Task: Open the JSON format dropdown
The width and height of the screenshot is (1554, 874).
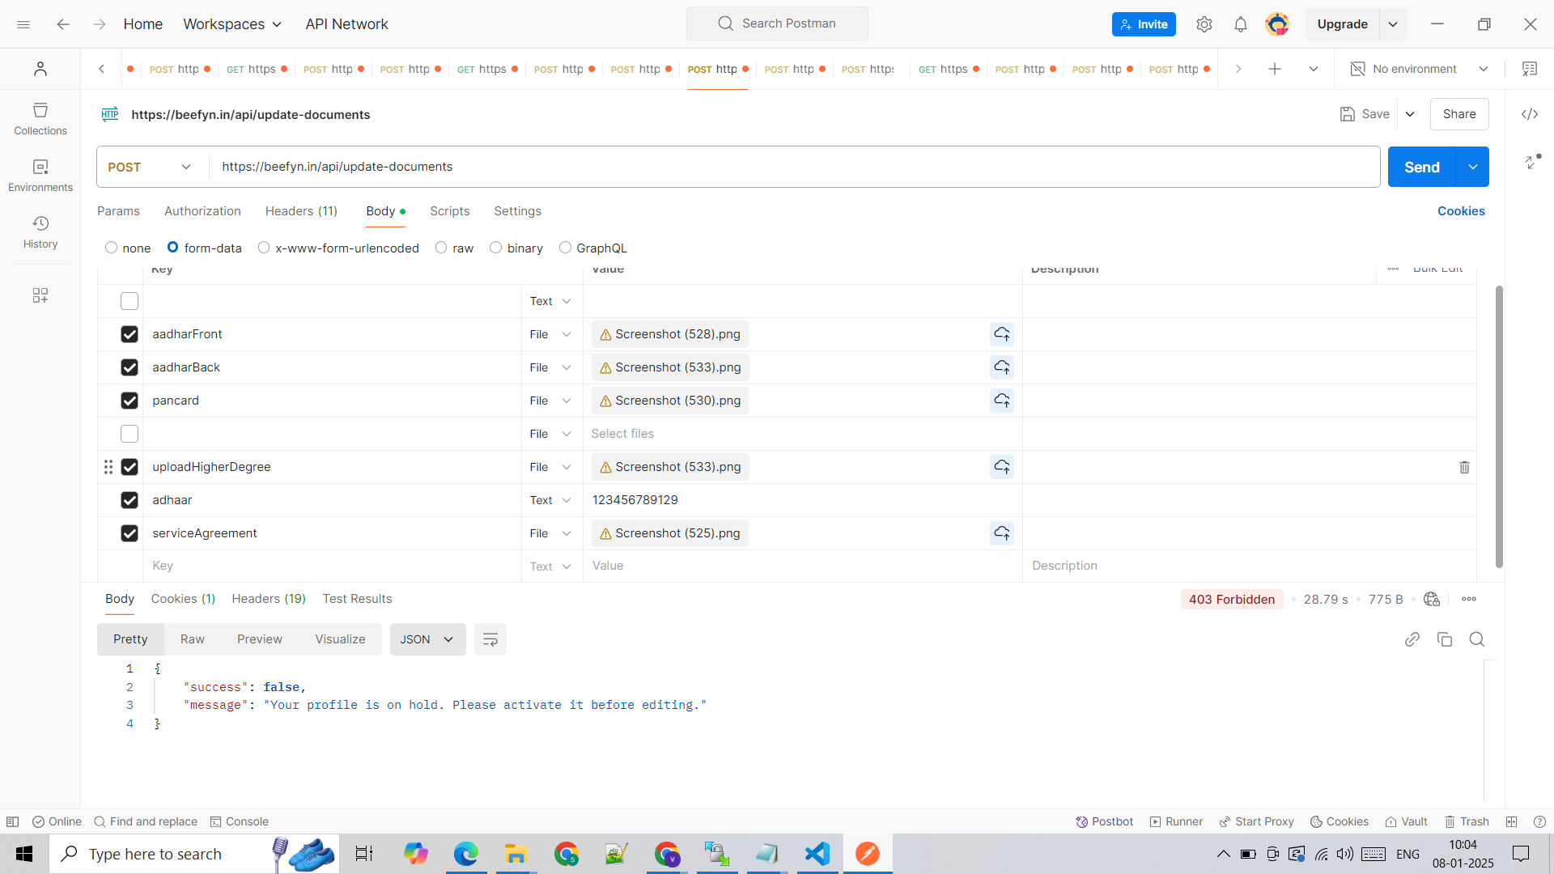Action: 427,639
